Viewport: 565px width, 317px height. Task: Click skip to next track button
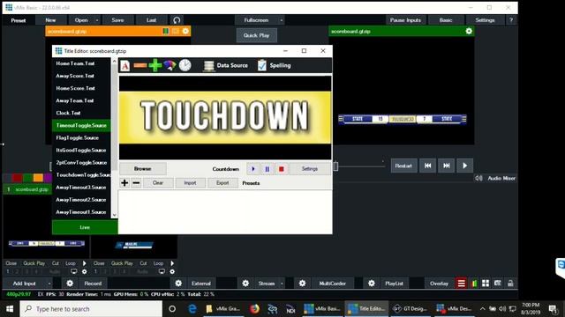click(x=447, y=166)
